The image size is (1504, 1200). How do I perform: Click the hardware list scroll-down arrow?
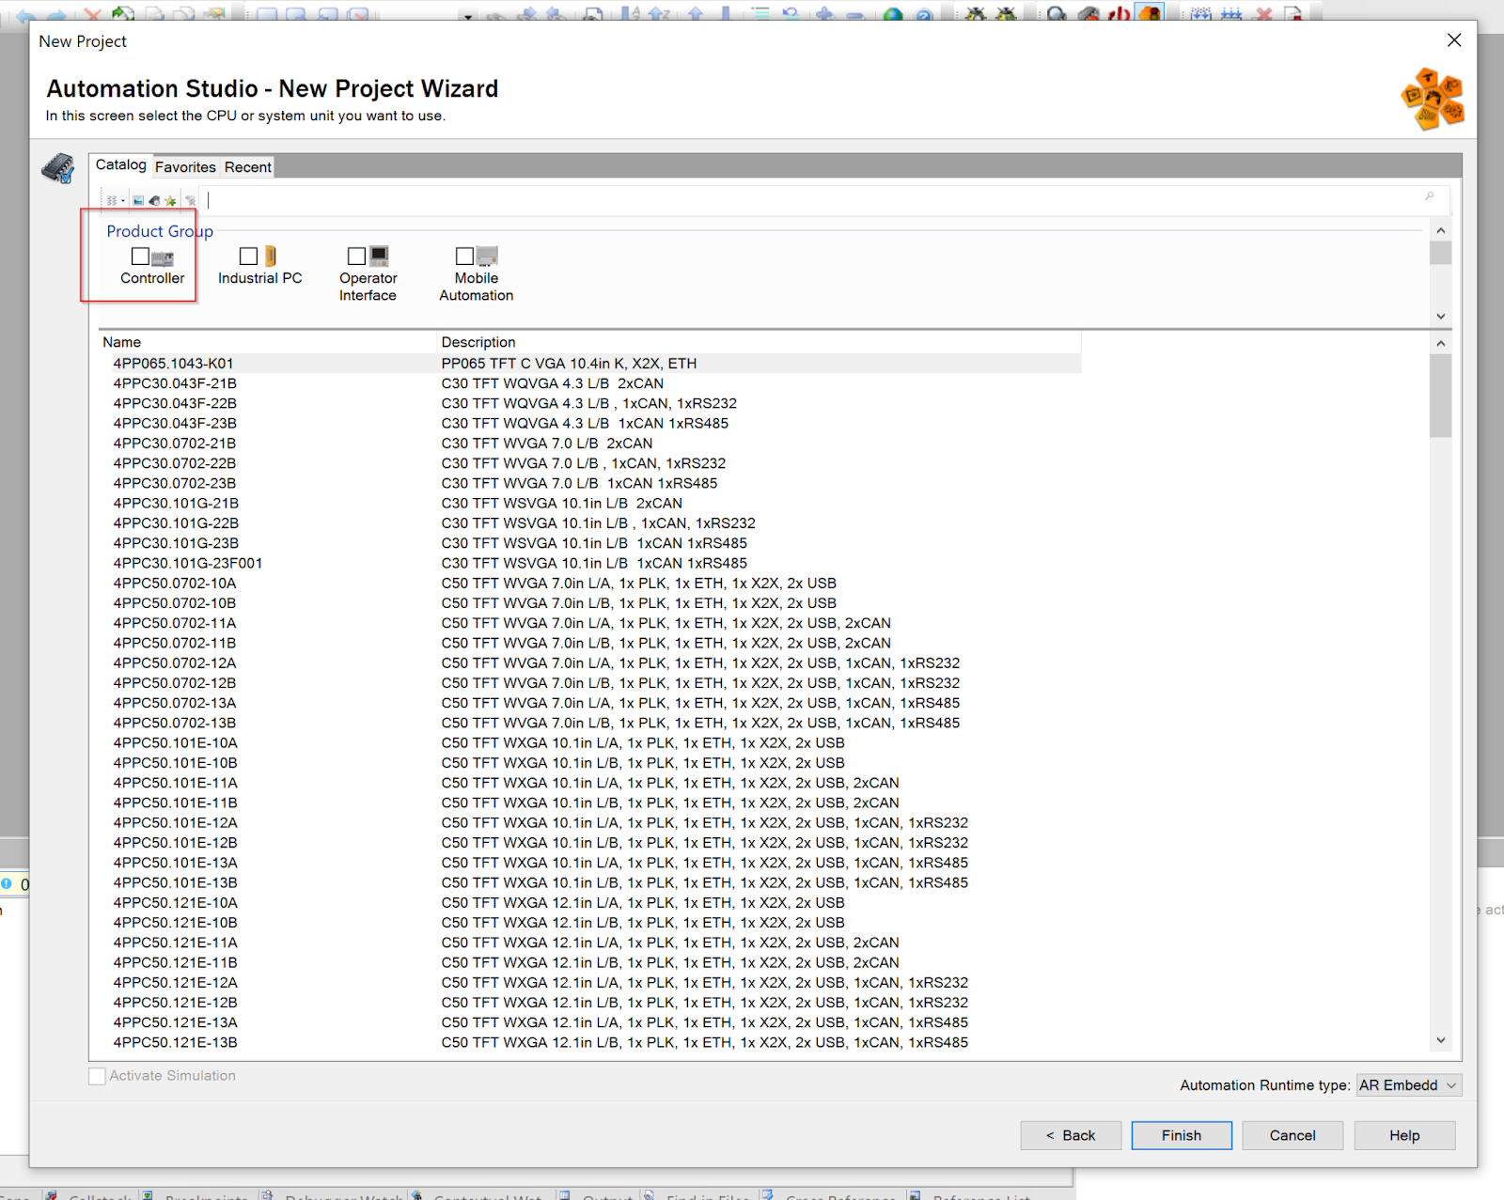(x=1440, y=1040)
